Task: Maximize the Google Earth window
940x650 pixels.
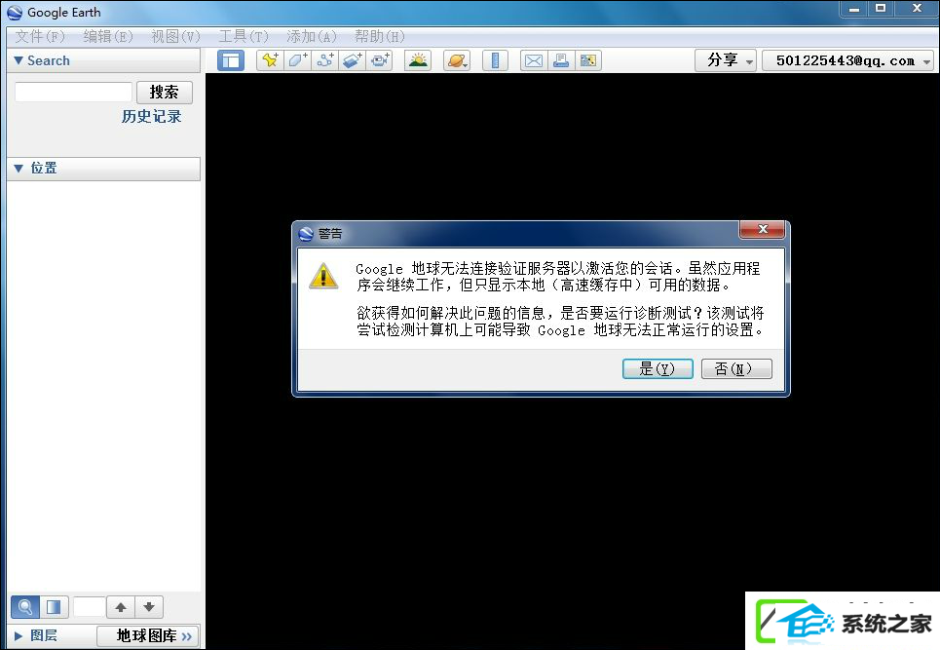Action: 881,9
